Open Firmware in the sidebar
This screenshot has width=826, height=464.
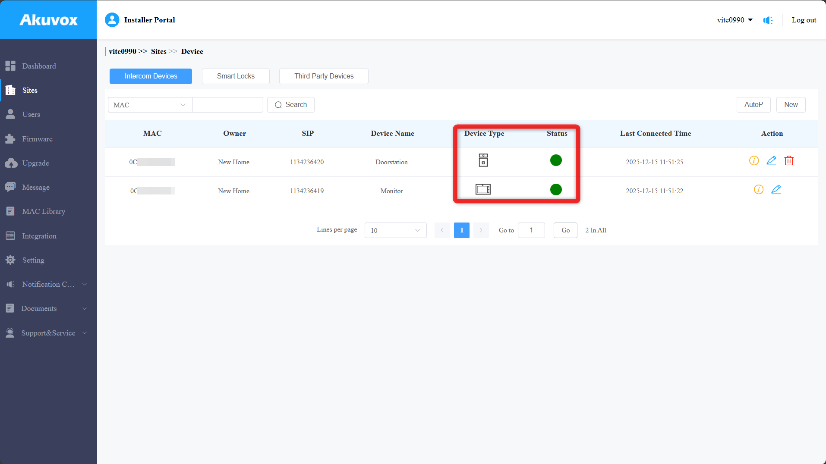pos(37,139)
